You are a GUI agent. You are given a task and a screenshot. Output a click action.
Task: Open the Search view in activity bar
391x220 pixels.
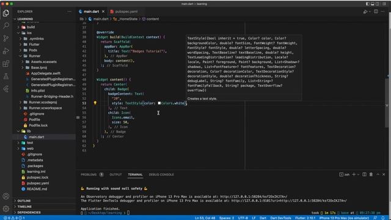pyautogui.click(x=6, y=26)
